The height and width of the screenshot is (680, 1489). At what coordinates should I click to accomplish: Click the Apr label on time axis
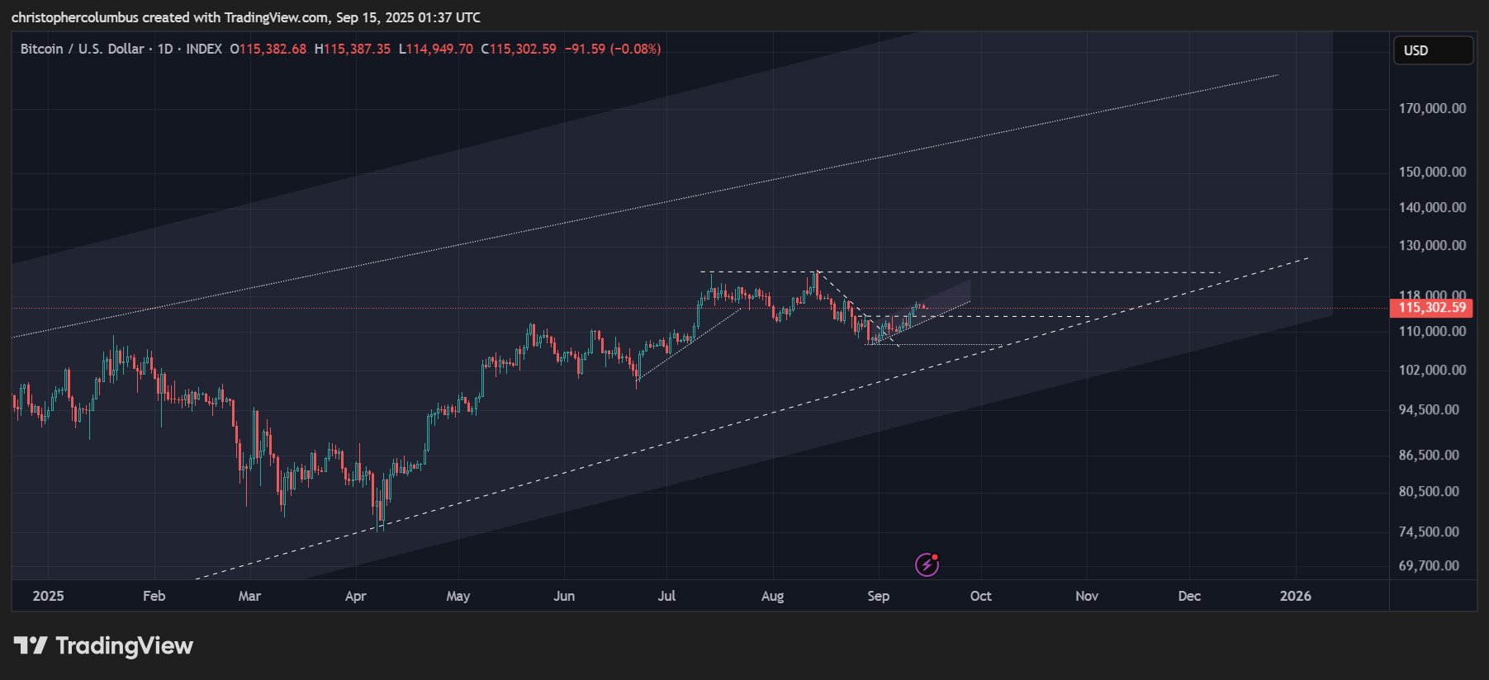tap(355, 596)
